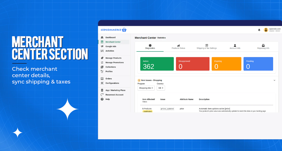The height and width of the screenshot is (151, 282).
Task: Open the user profile avatar
Action: point(266,30)
